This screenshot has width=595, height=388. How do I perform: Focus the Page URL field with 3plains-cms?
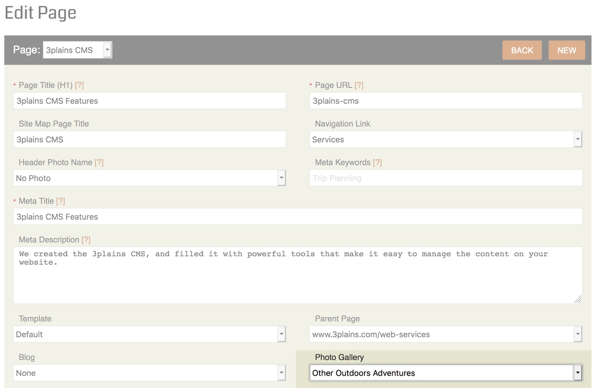click(x=446, y=101)
